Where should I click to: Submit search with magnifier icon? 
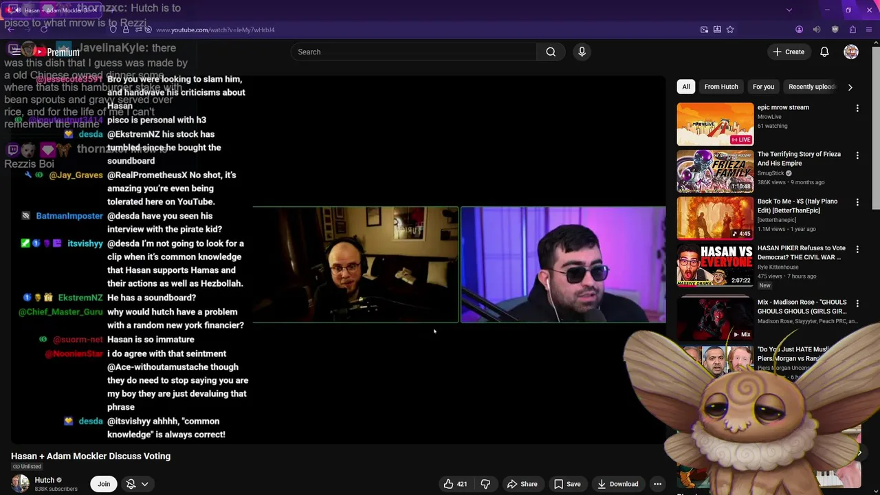pyautogui.click(x=551, y=52)
